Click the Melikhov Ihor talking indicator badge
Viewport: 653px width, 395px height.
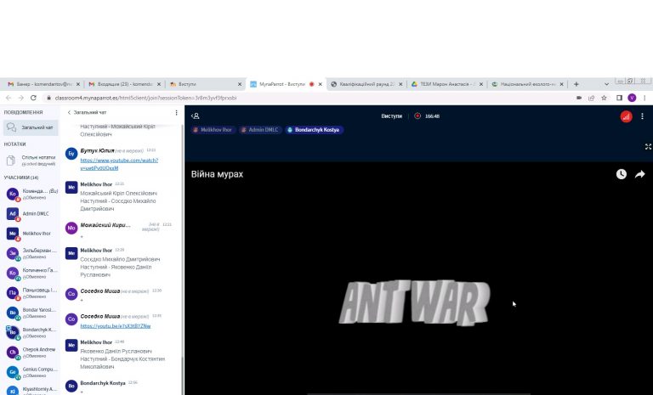[x=213, y=130]
